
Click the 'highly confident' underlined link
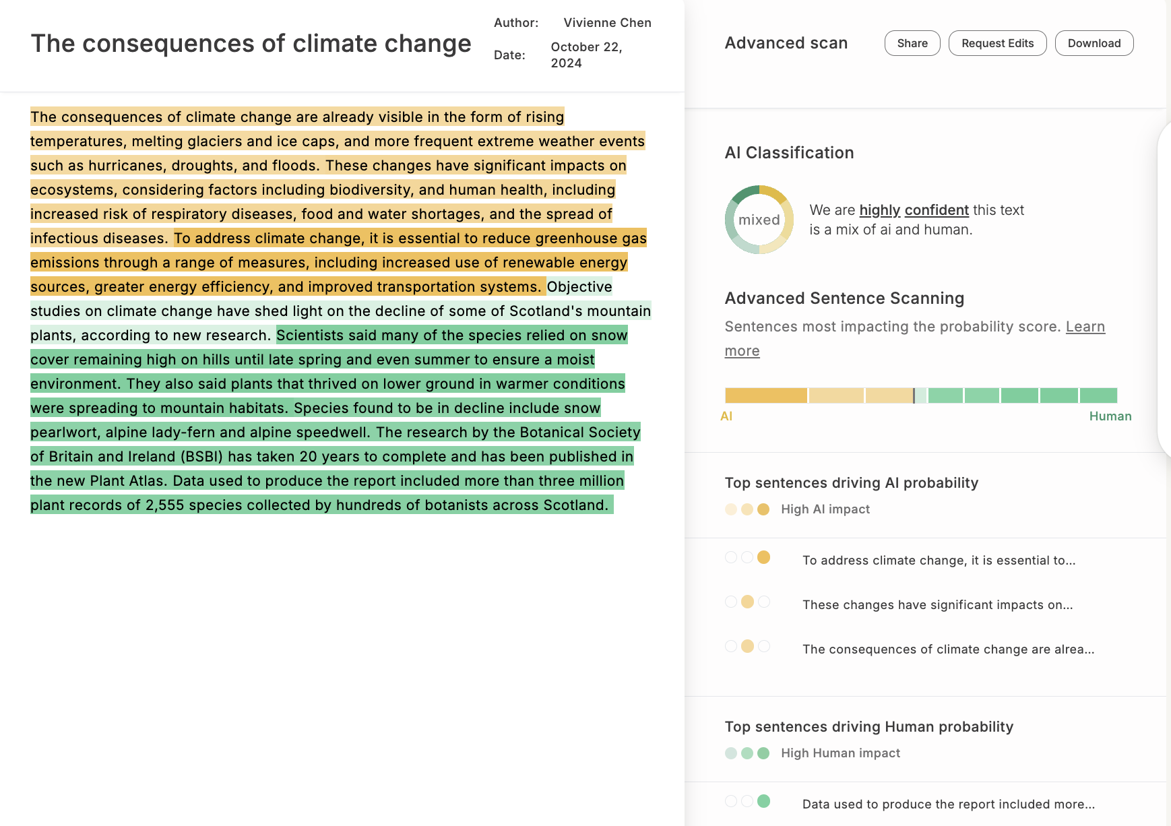[914, 210]
